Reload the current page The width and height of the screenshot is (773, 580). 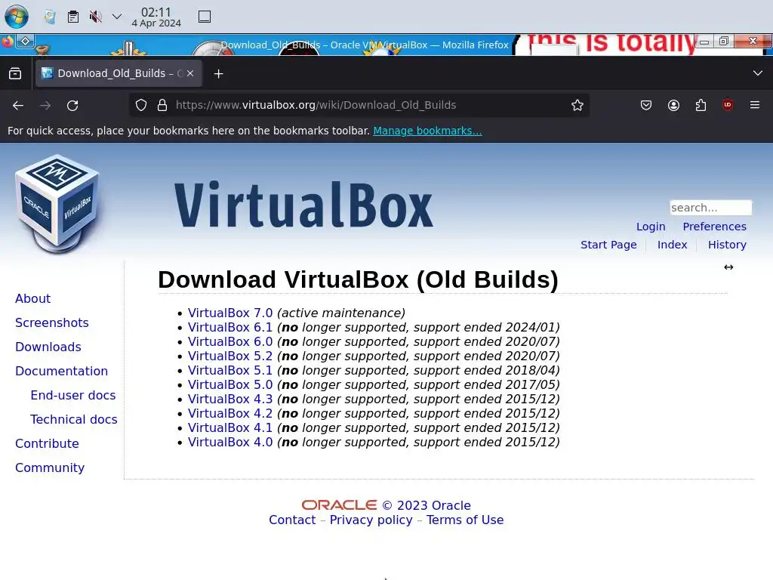point(72,105)
